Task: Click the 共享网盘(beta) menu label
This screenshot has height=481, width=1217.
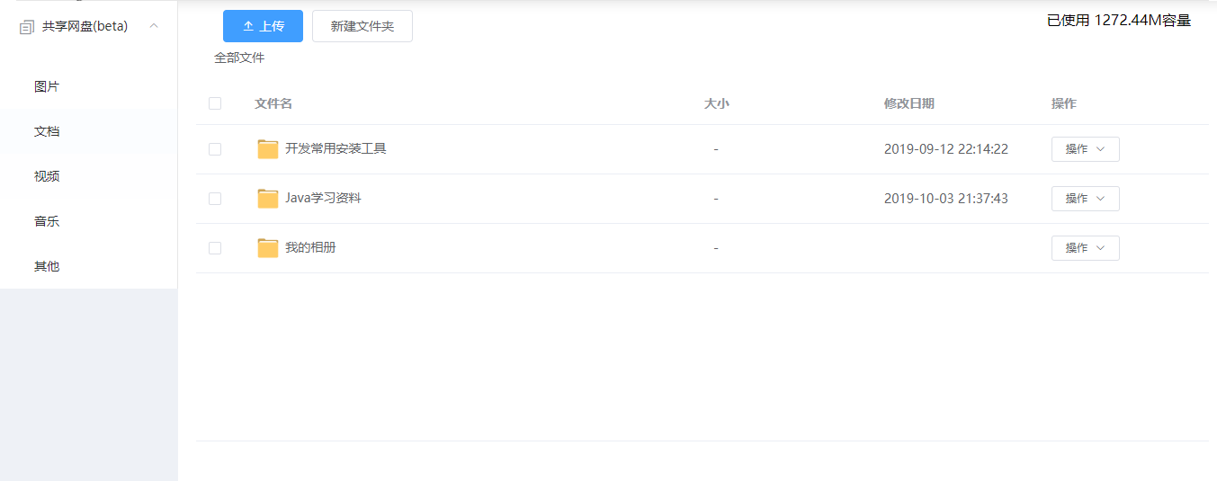Action: 85,26
